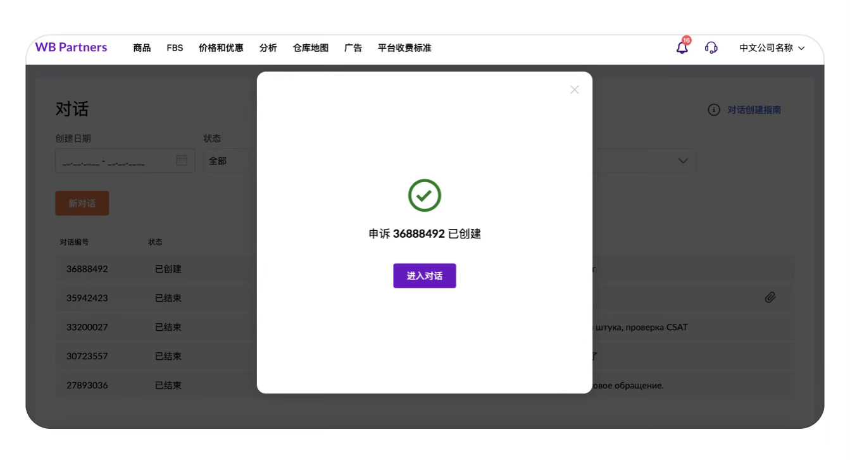Click the paperclip attachment icon in row 35942423
Viewport: 850px width, 463px height.
(x=770, y=297)
